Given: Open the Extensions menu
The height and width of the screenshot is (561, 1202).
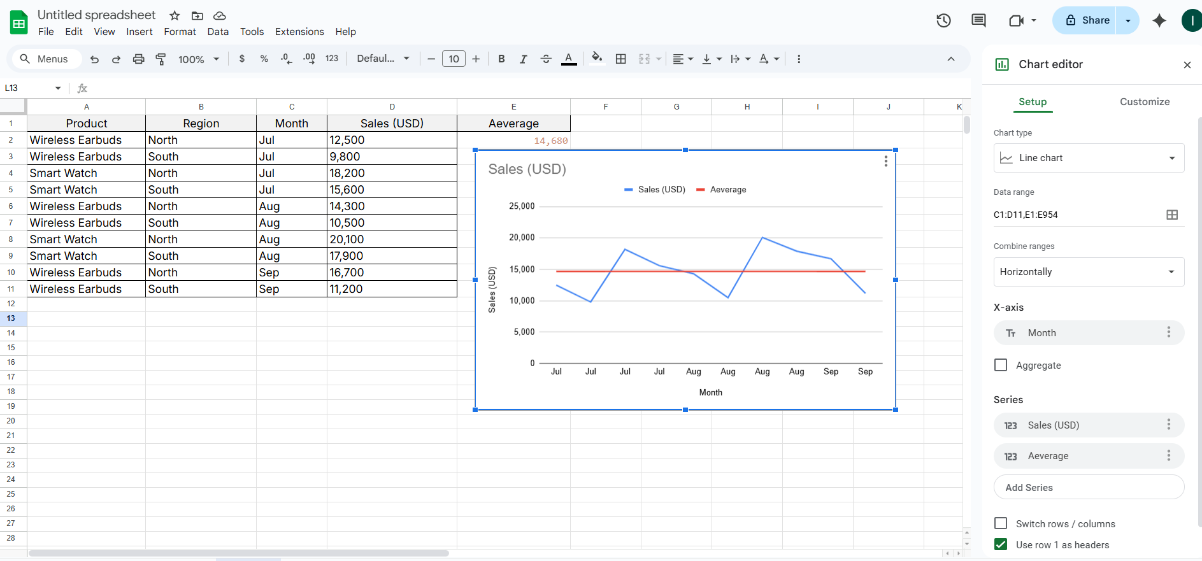Looking at the screenshot, I should [x=299, y=32].
